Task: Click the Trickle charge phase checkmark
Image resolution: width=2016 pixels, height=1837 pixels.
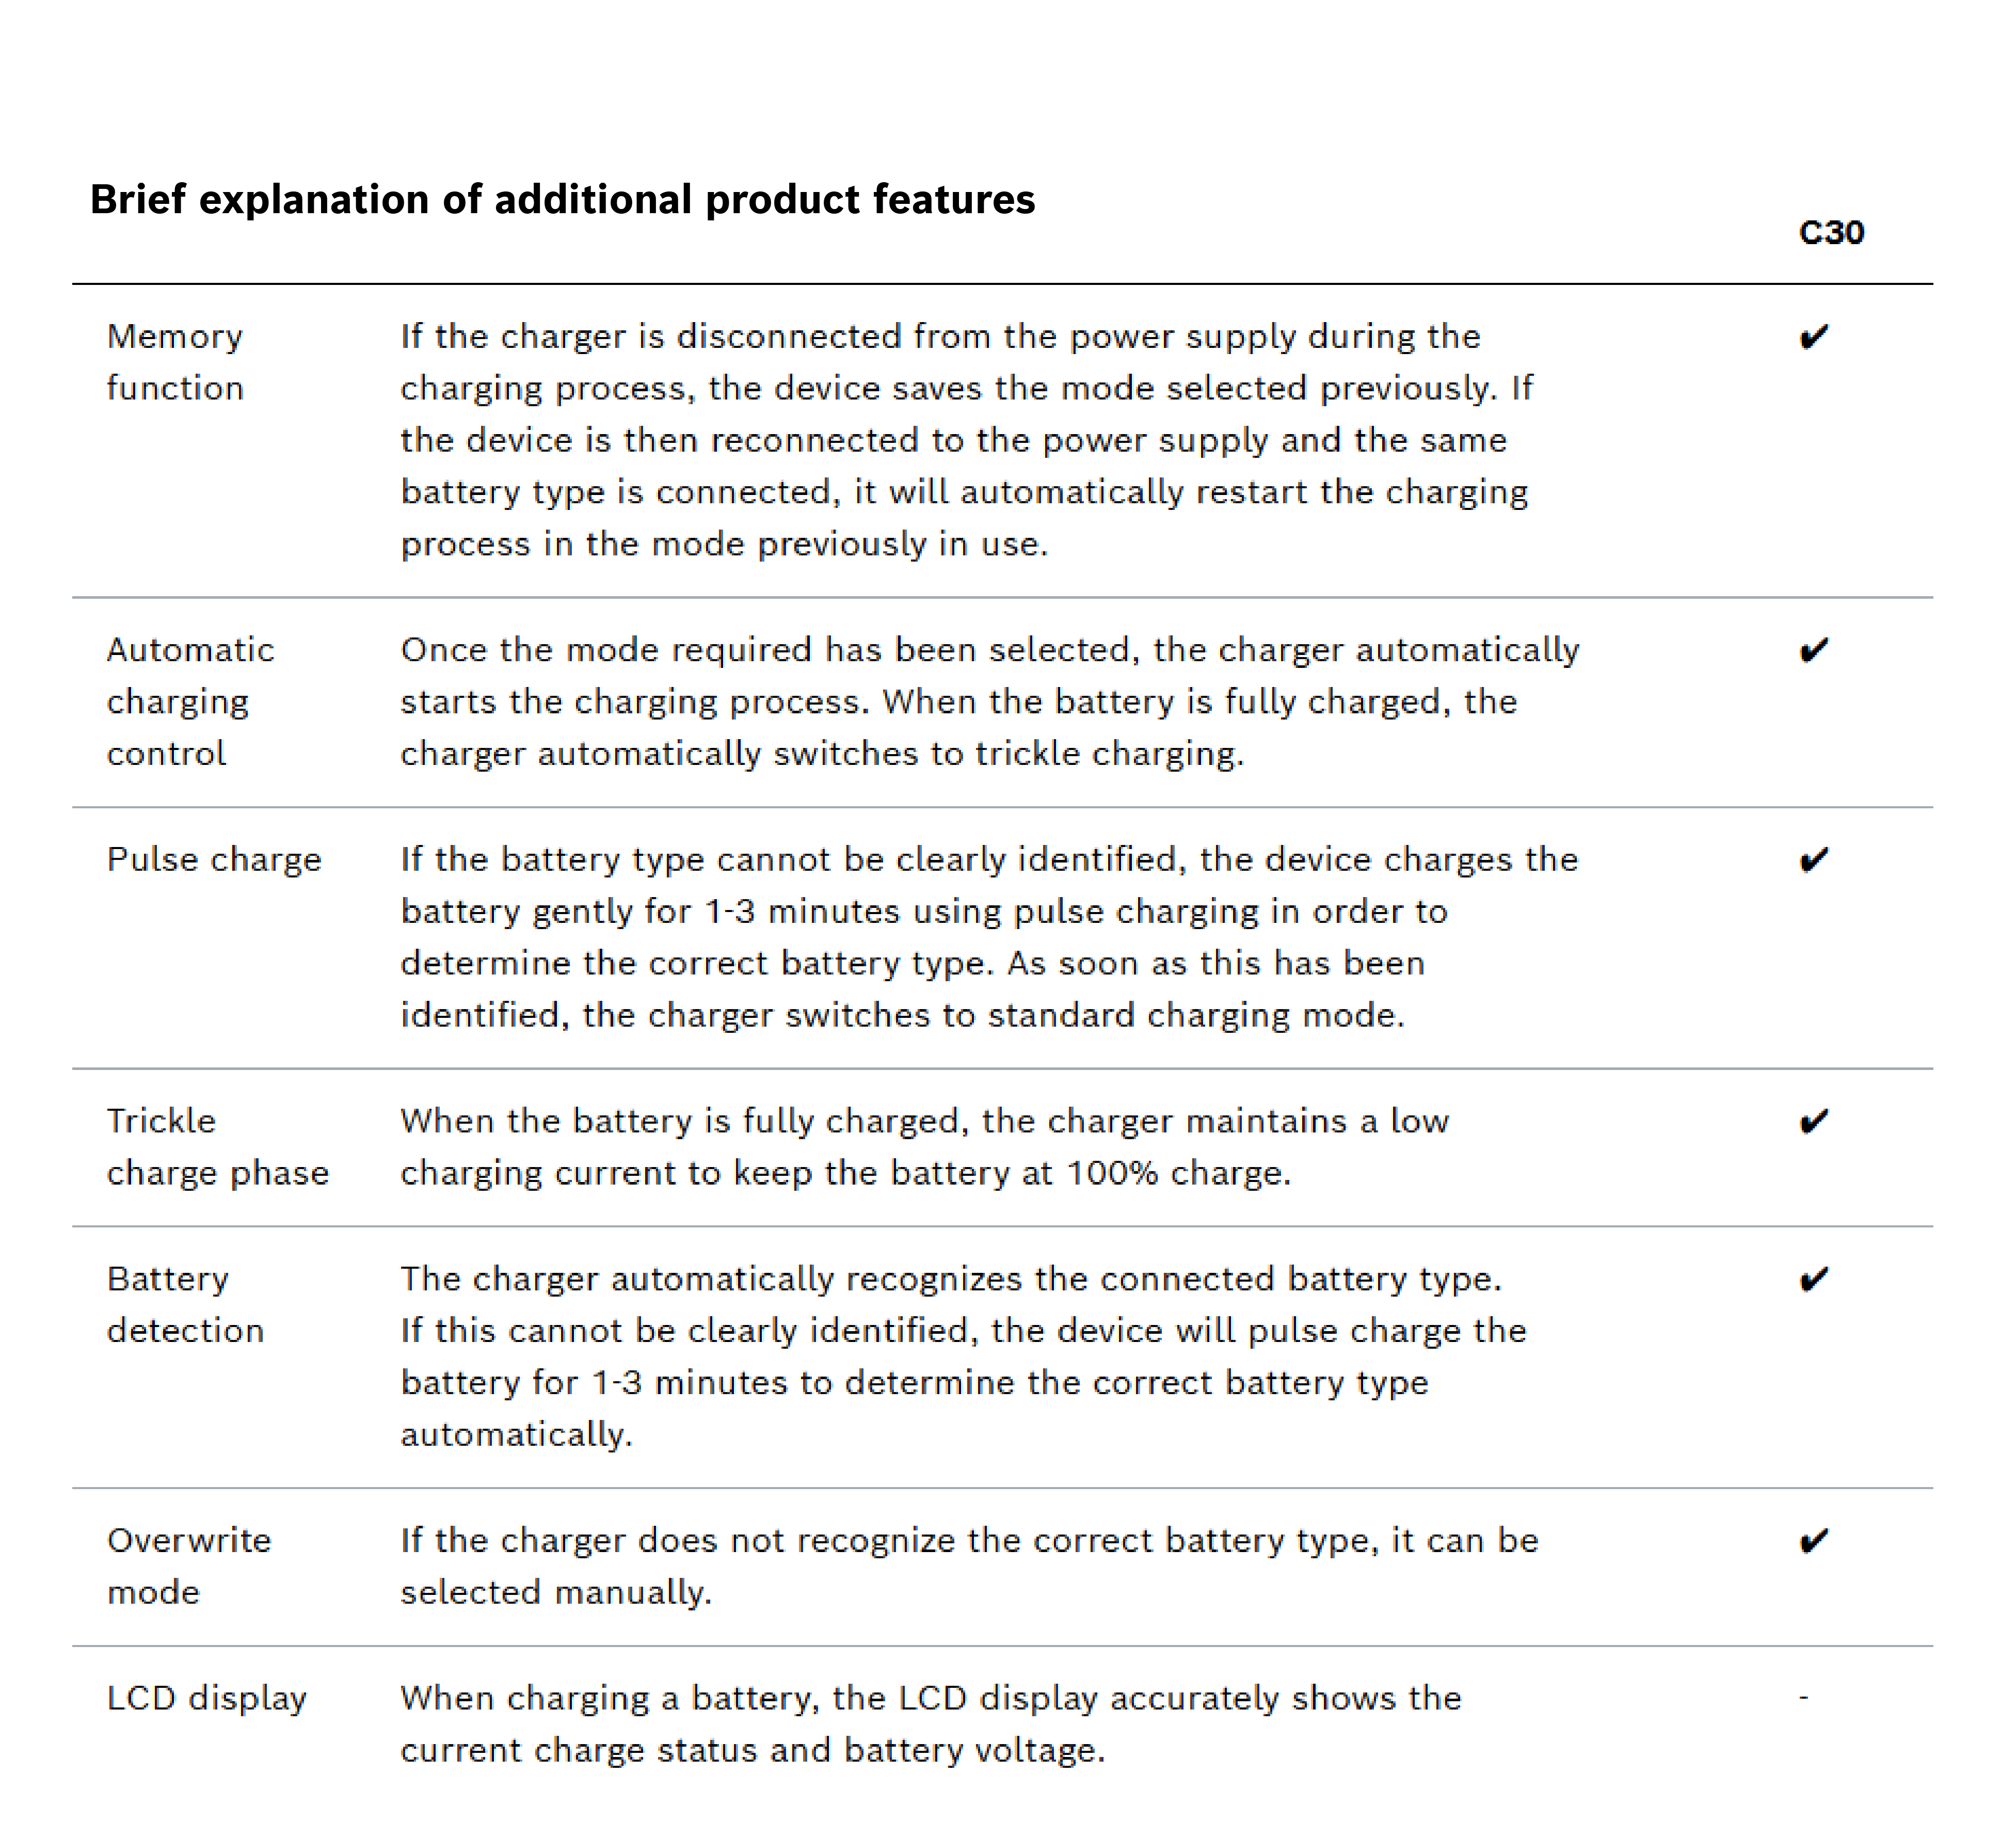Action: 1813,1122
